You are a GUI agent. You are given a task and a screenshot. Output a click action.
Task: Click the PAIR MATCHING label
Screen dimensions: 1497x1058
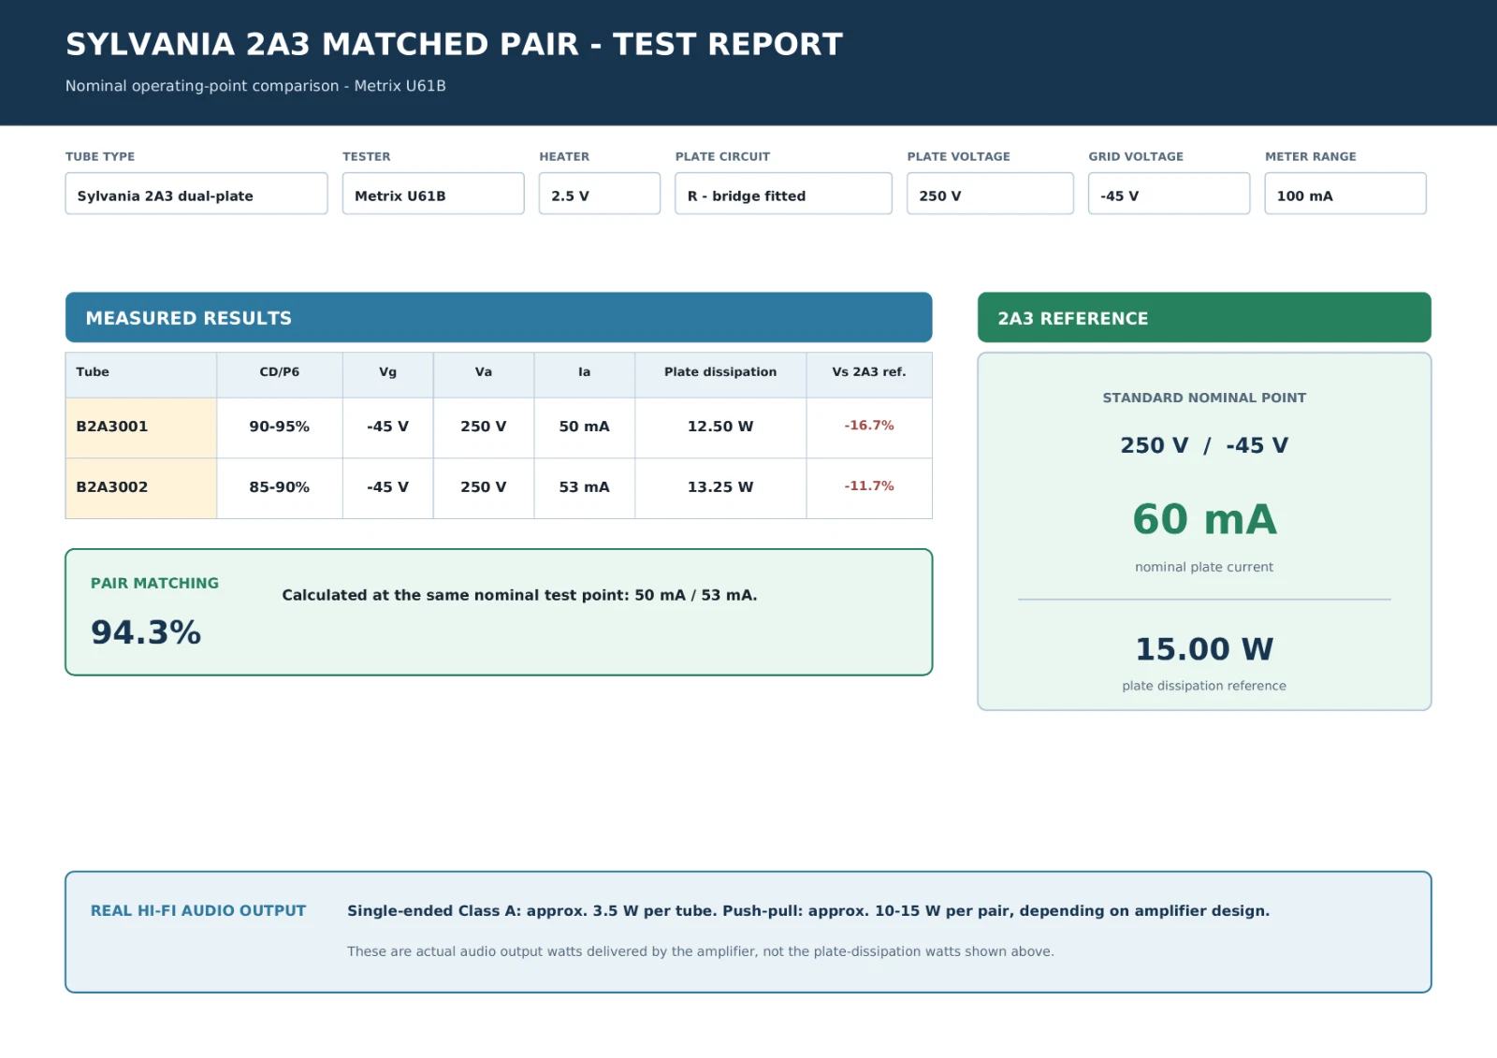tap(154, 584)
